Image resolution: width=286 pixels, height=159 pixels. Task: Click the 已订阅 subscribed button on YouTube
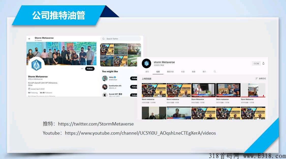(256, 63)
